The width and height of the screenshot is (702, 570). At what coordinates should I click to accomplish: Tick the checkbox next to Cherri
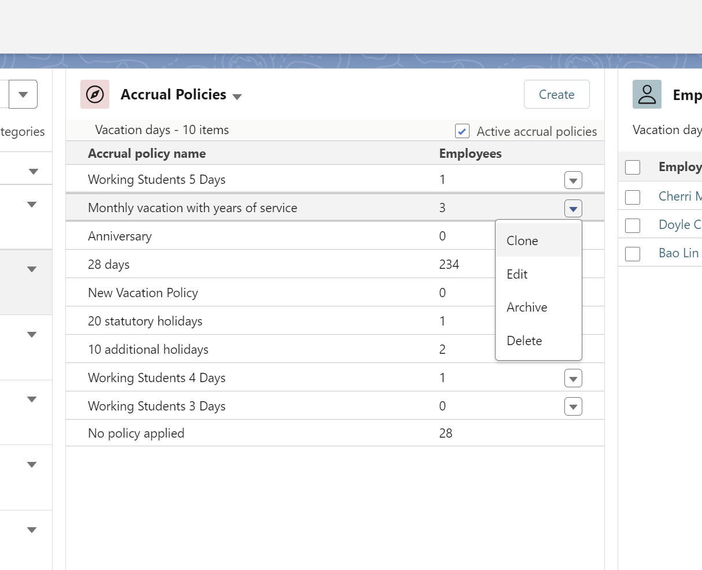coord(633,197)
